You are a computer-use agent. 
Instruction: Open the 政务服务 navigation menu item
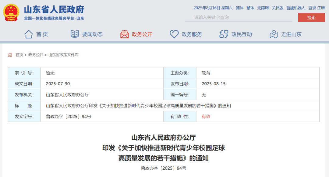coord(192,34)
